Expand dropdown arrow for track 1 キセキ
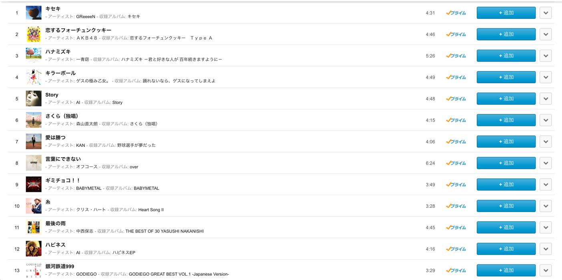This screenshot has width=562, height=280. (x=546, y=13)
